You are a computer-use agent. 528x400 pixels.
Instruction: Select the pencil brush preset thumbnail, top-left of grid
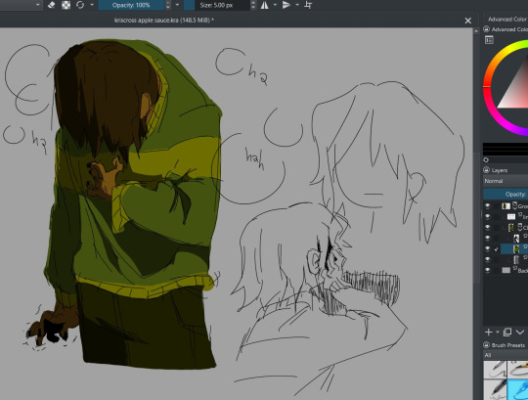click(495, 370)
